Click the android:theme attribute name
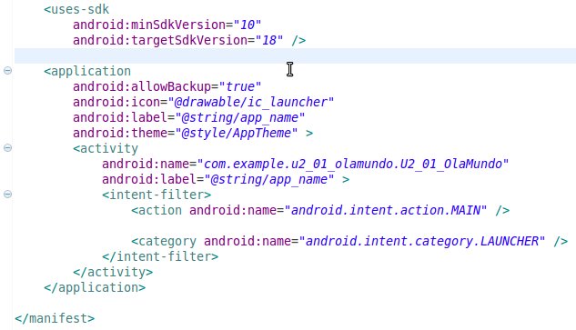Image resolution: width=576 pixels, height=330 pixels. (x=120, y=133)
